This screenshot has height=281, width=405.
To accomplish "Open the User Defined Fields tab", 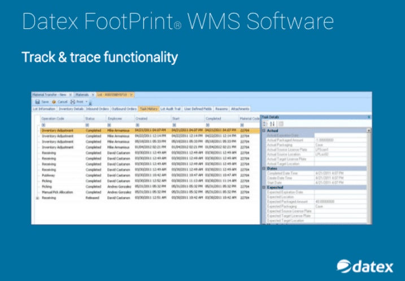I will [198, 109].
